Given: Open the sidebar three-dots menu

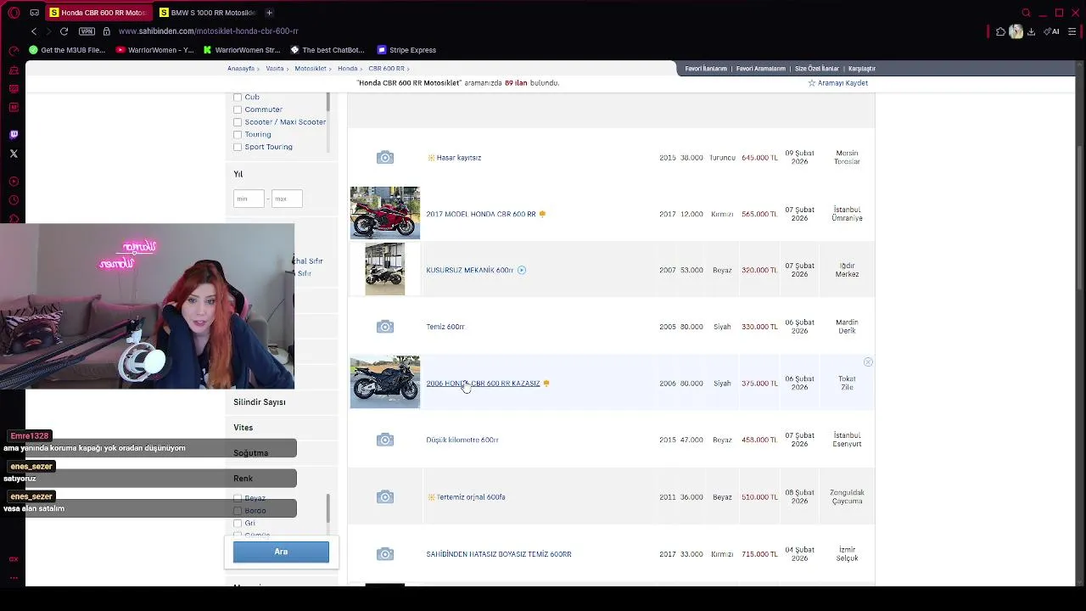Looking at the screenshot, I should click(x=14, y=577).
